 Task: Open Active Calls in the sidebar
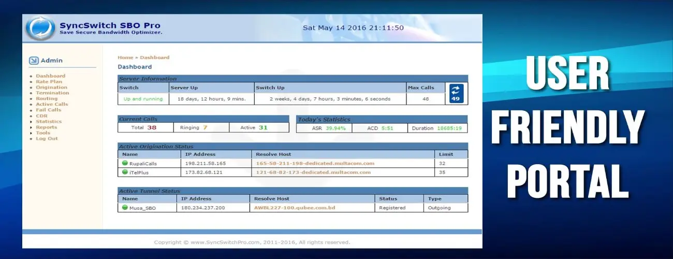52,105
